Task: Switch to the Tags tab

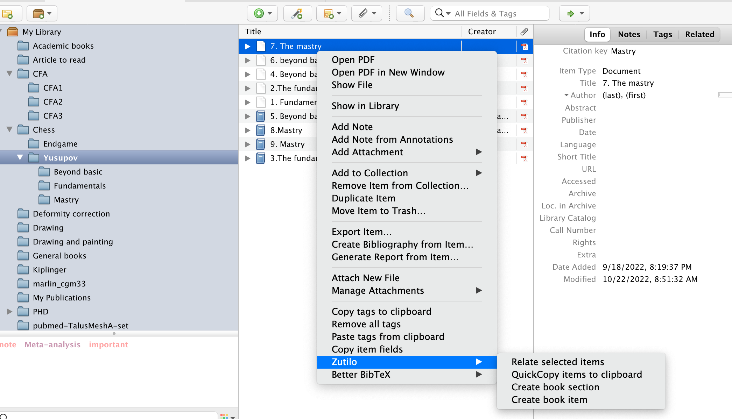Action: pyautogui.click(x=662, y=34)
